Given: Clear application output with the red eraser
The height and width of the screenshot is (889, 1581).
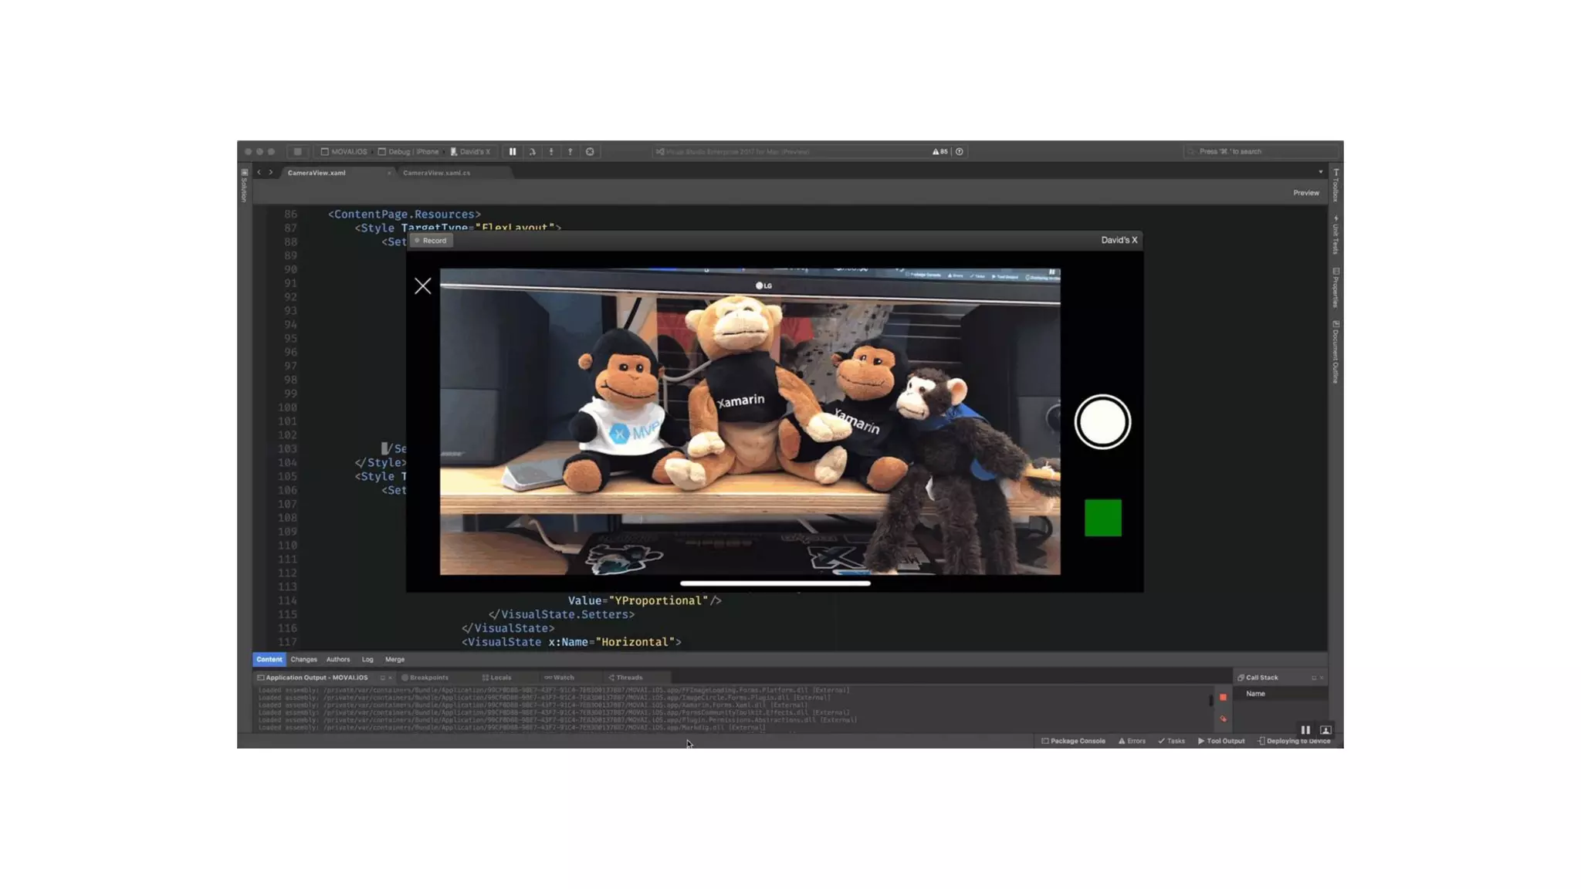Looking at the screenshot, I should click(1223, 719).
